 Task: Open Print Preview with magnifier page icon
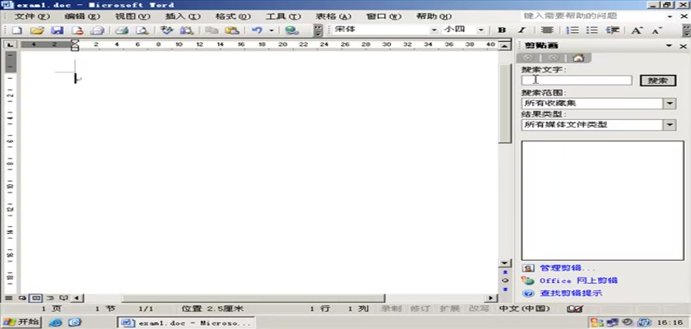click(141, 30)
